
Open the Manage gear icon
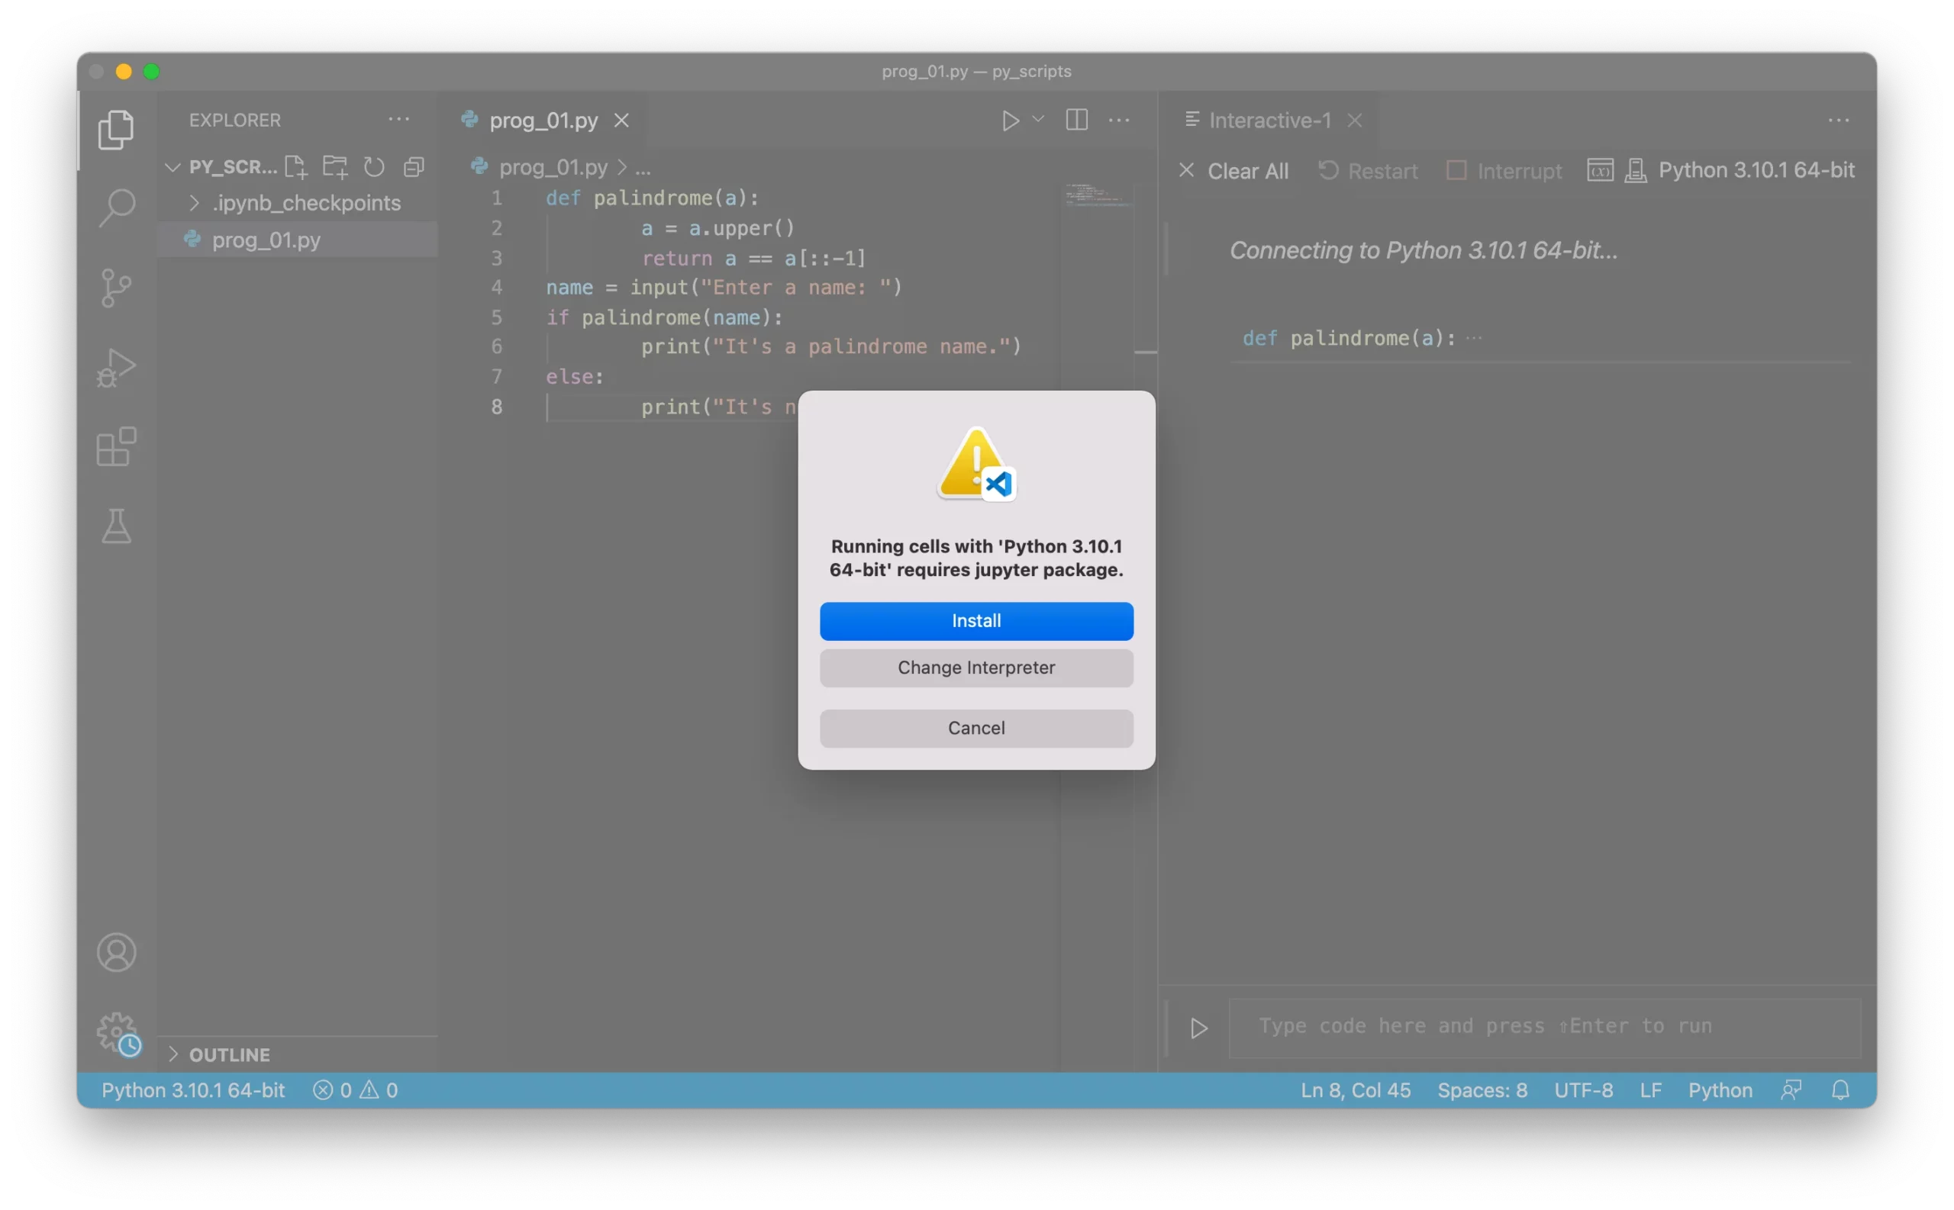tap(117, 1032)
